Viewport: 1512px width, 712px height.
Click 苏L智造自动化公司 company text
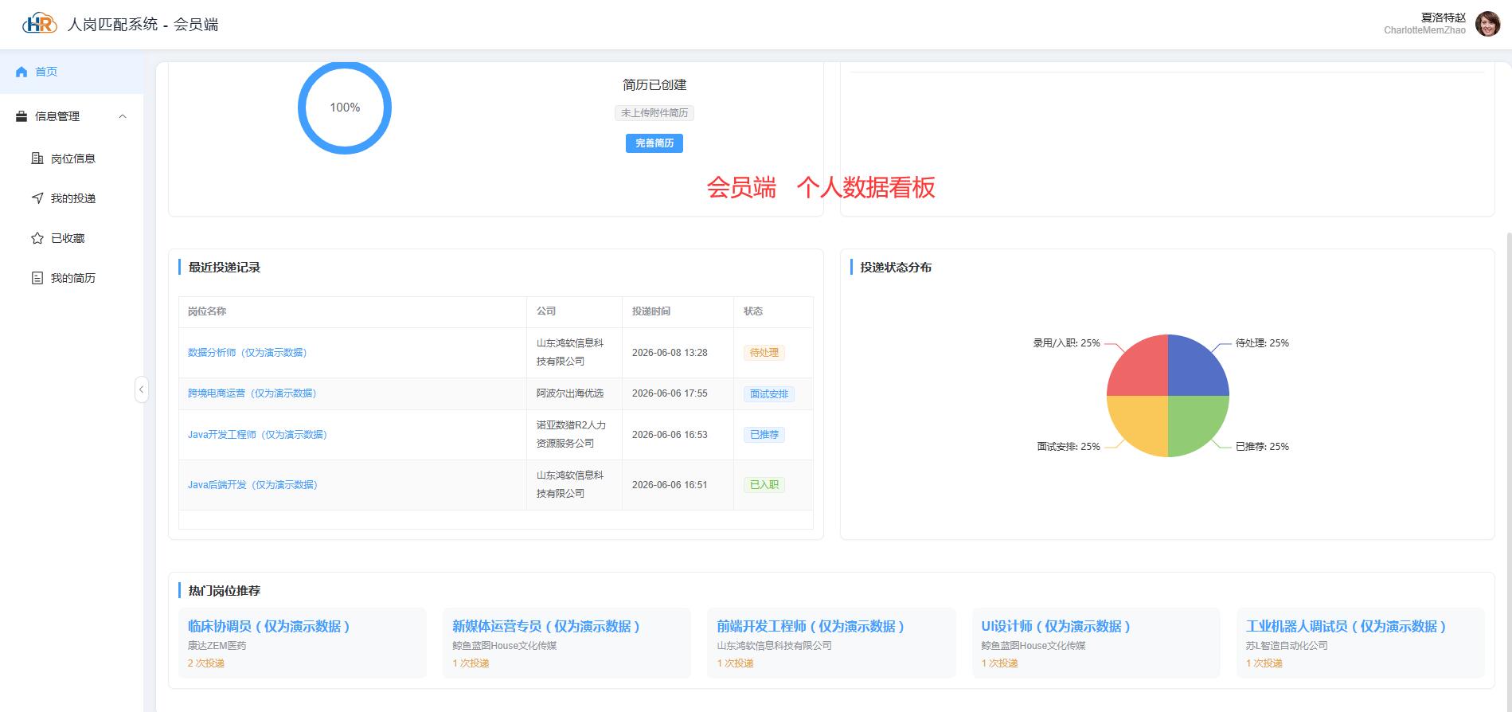click(1287, 646)
